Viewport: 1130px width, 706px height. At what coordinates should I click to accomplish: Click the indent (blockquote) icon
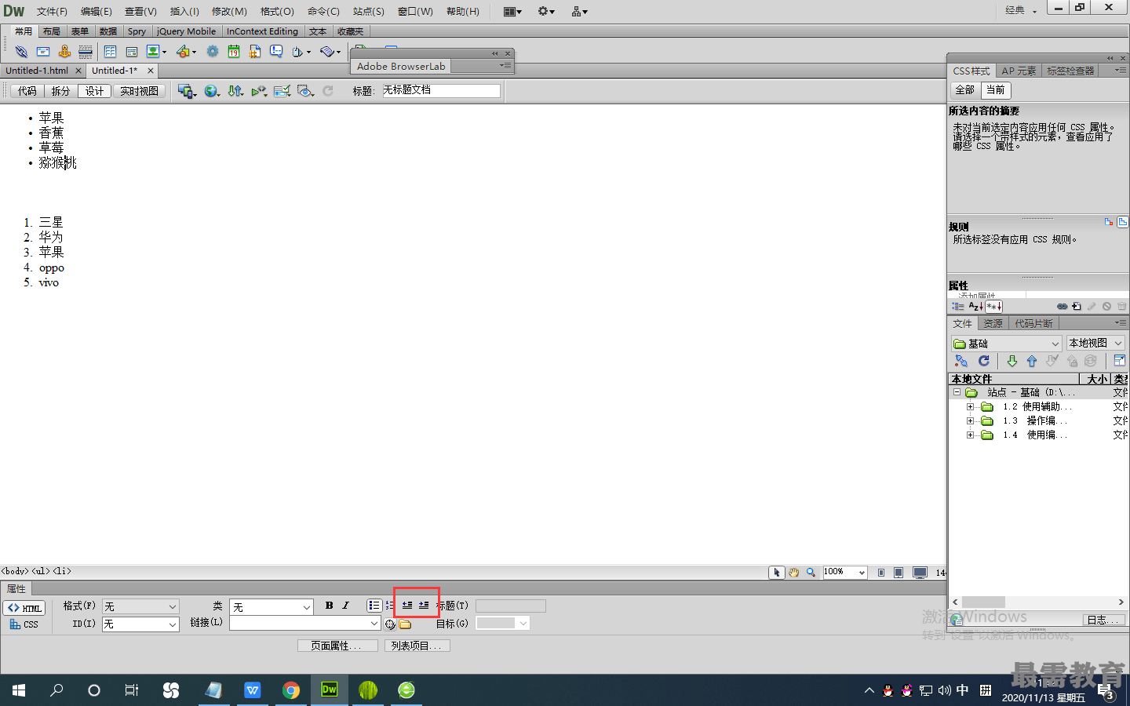[x=424, y=606]
